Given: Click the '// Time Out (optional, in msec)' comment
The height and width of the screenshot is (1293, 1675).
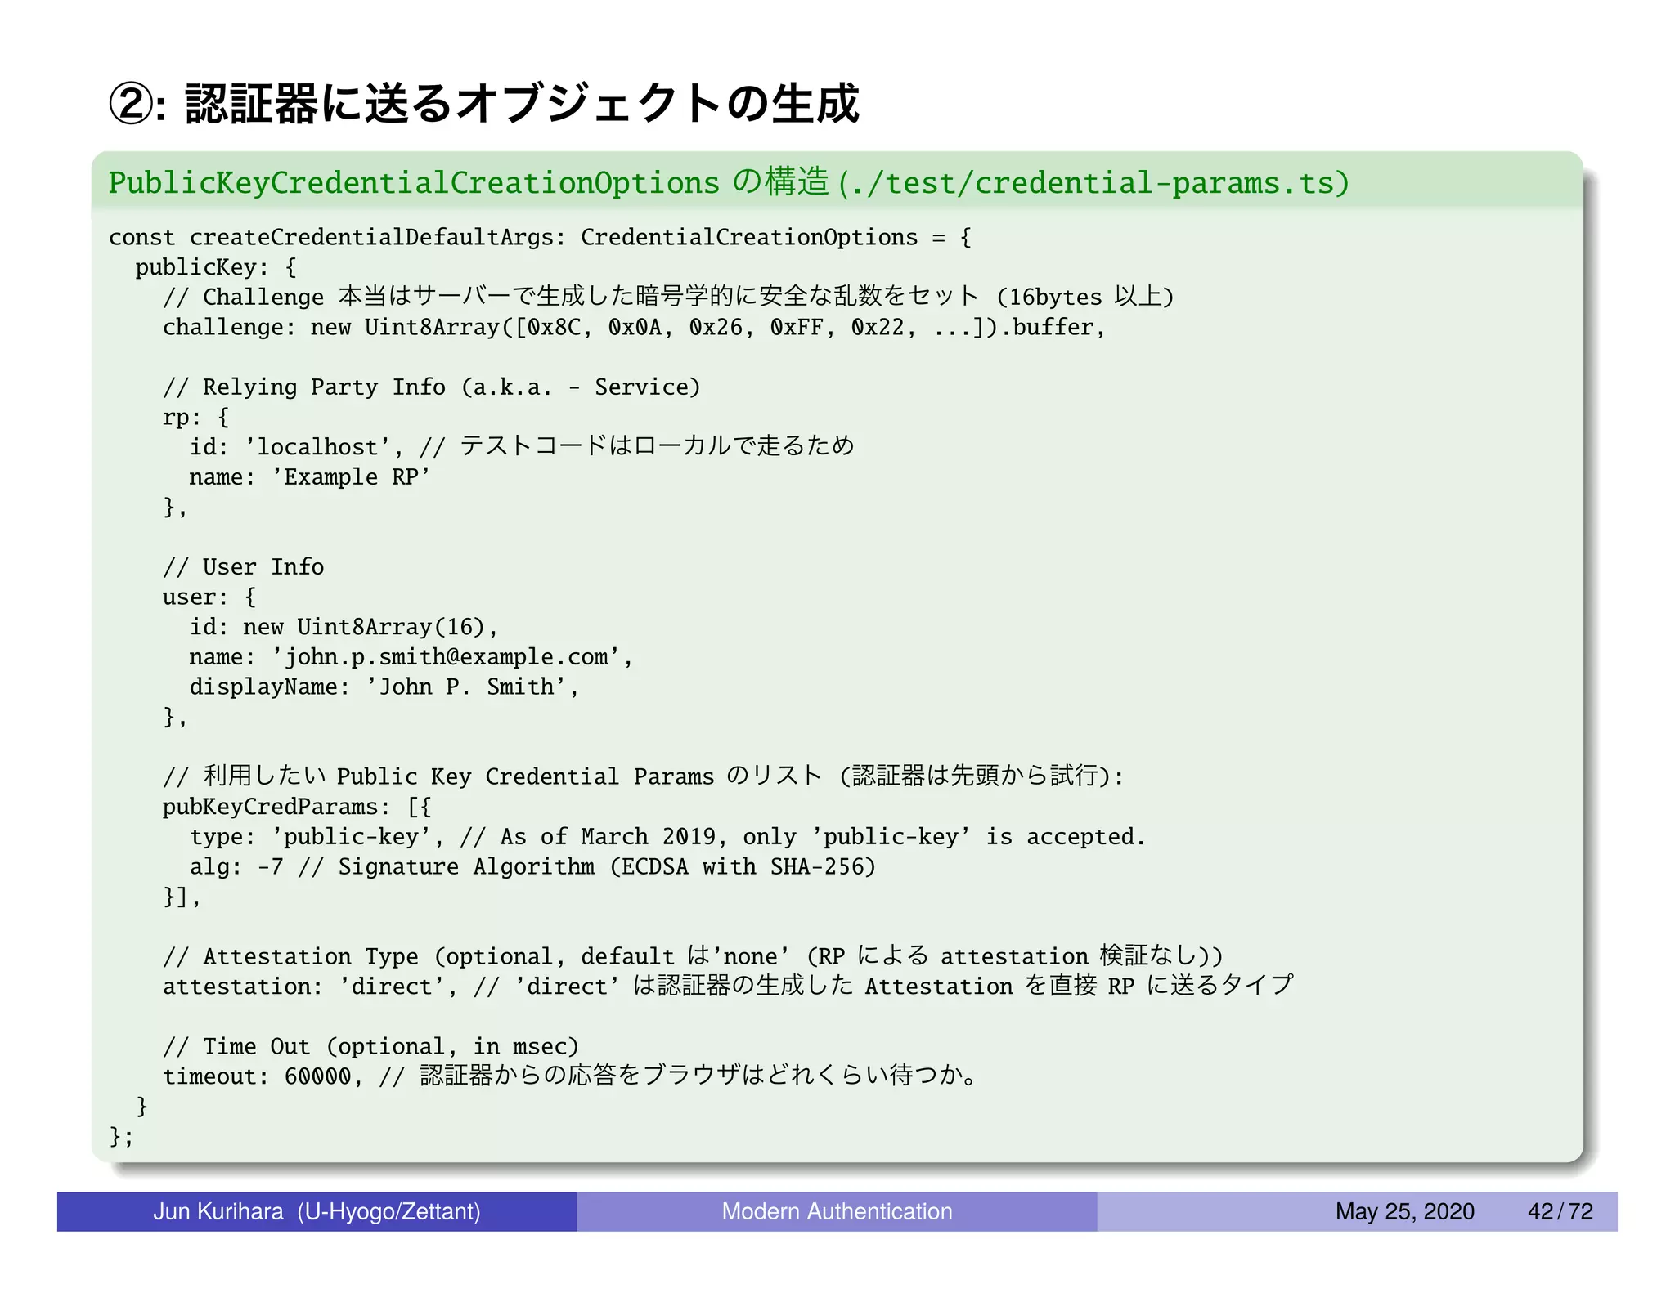Looking at the screenshot, I should point(370,1047).
